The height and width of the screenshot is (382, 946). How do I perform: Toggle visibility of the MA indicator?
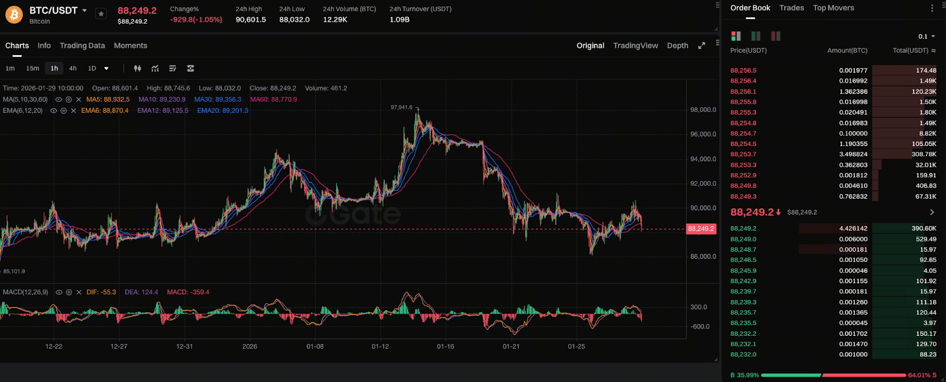59,99
